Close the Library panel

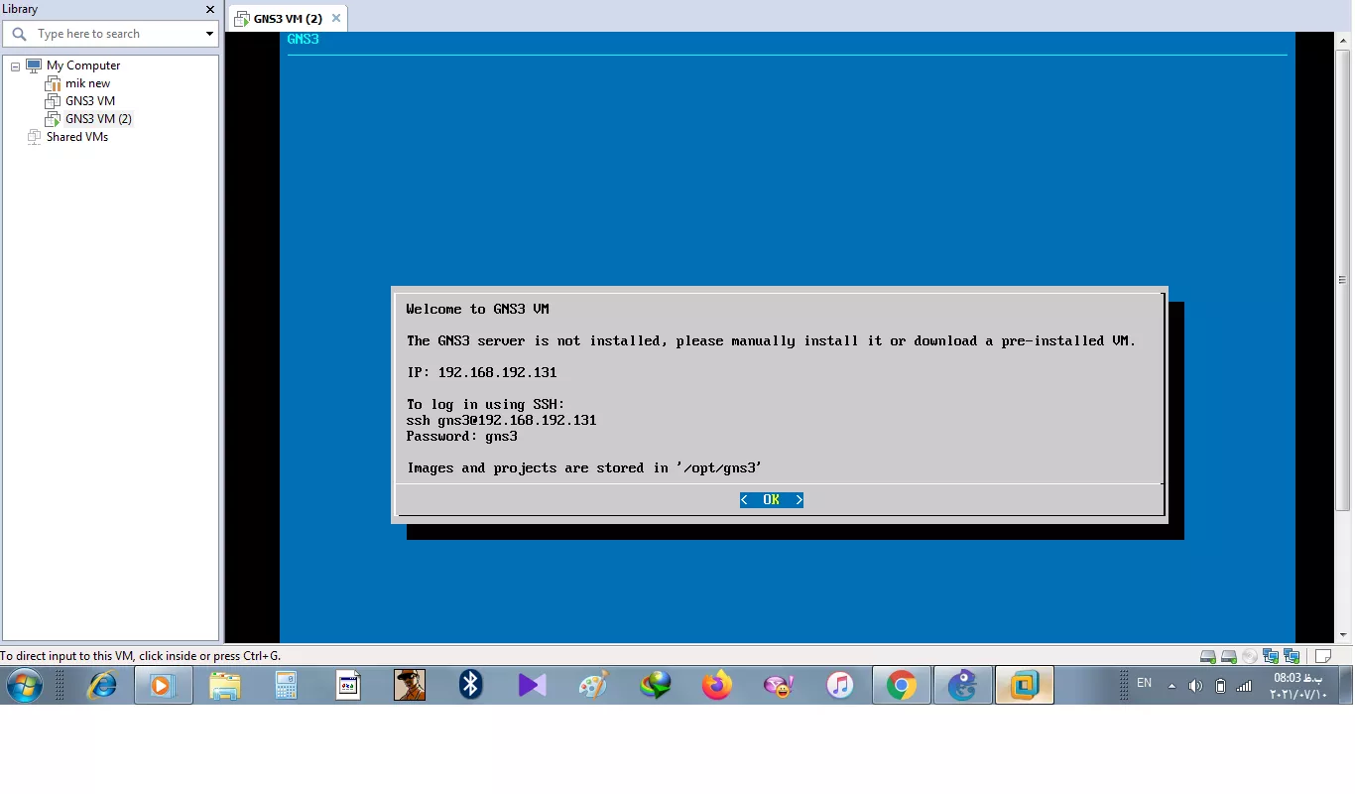click(x=210, y=9)
